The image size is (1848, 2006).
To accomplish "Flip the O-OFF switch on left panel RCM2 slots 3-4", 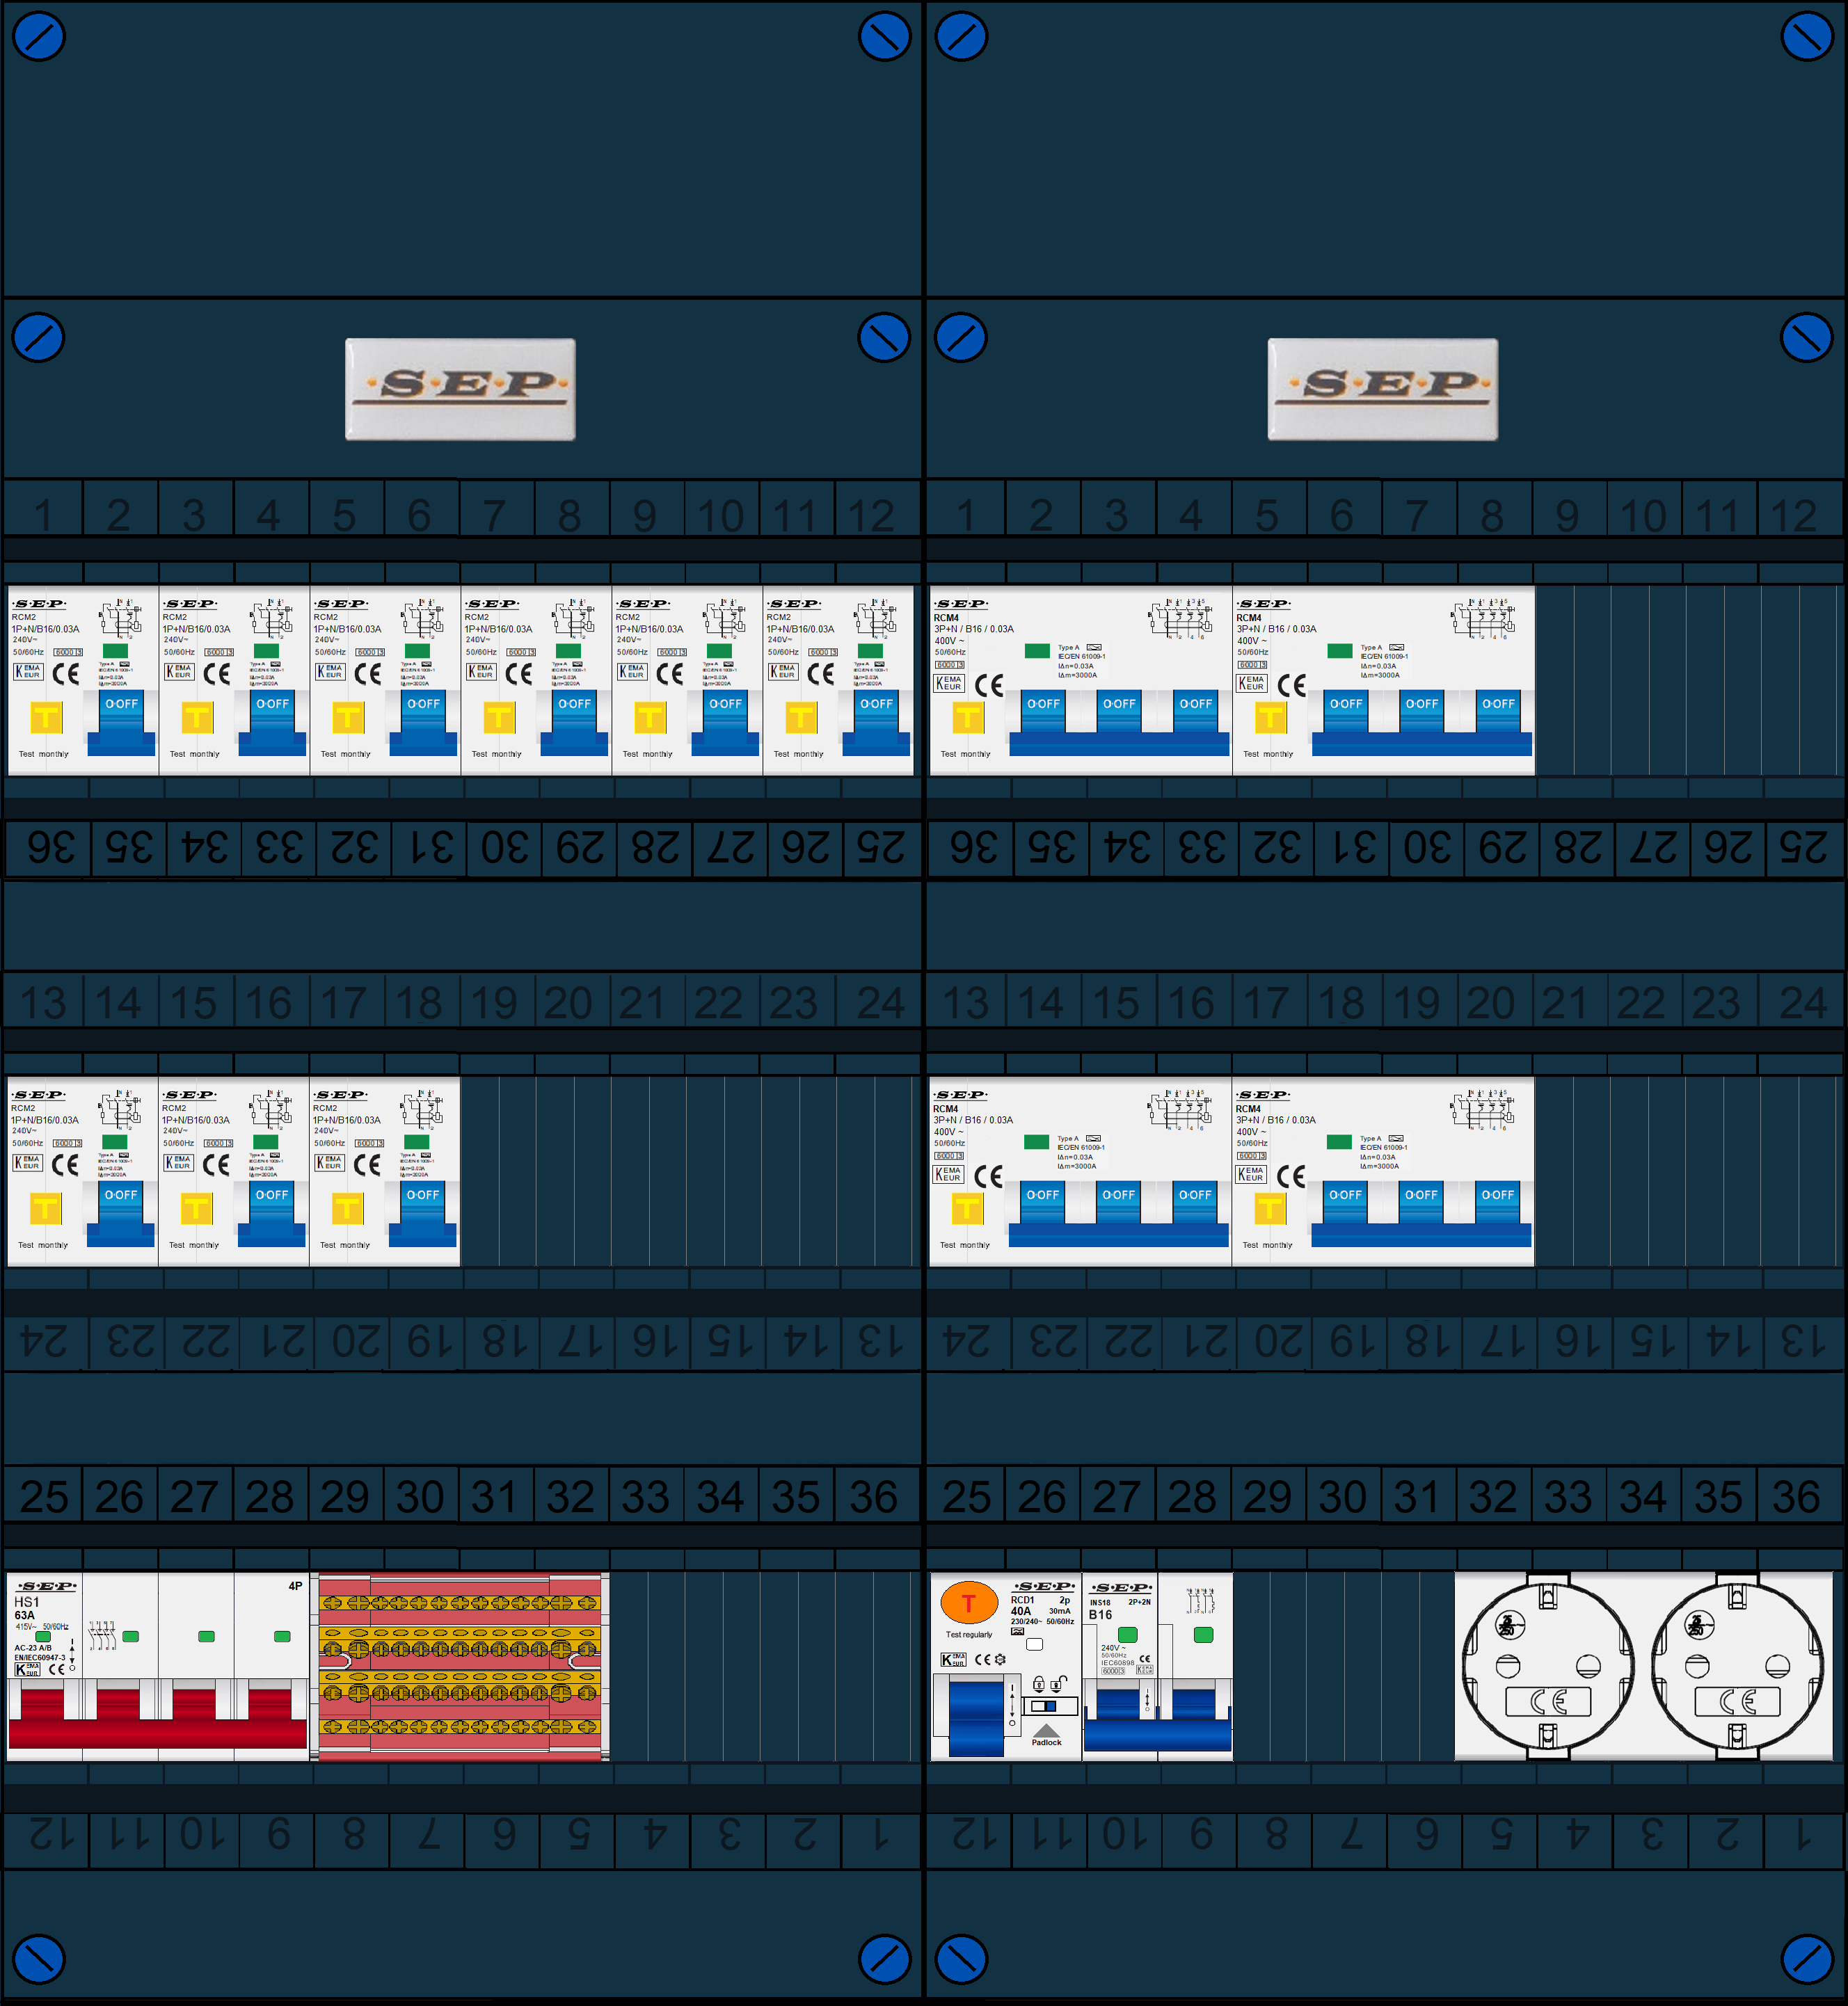I will (272, 721).
